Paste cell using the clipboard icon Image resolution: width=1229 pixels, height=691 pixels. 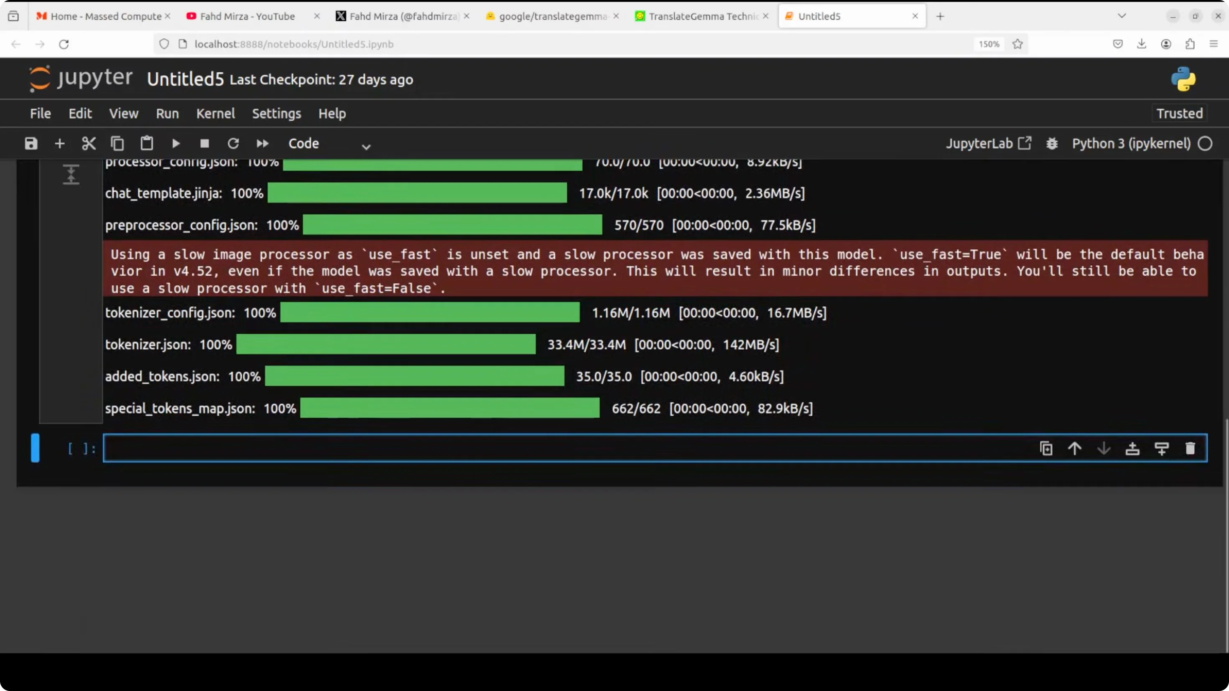[x=146, y=144]
